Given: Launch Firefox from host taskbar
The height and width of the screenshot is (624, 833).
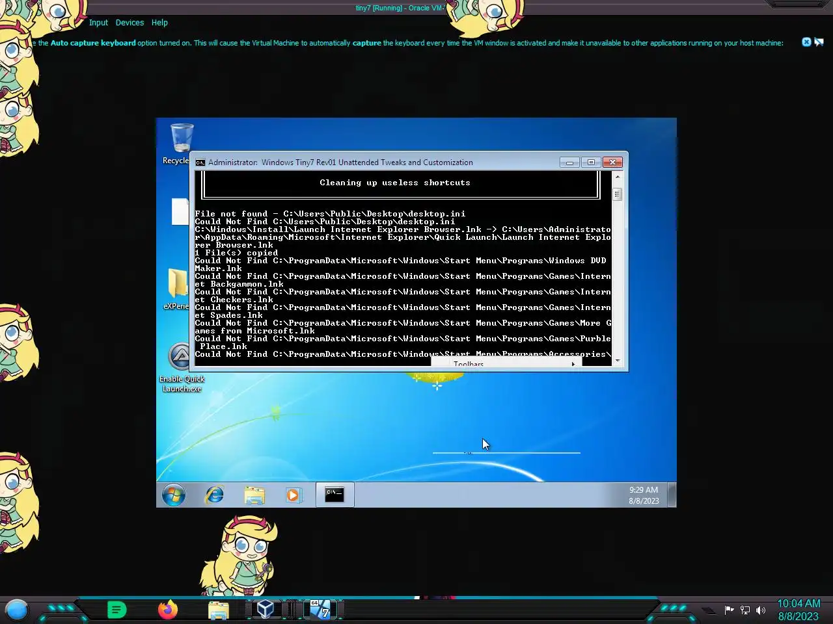Looking at the screenshot, I should click(x=168, y=610).
